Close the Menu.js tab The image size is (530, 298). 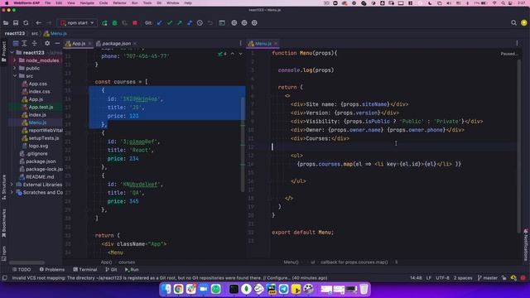pos(276,44)
